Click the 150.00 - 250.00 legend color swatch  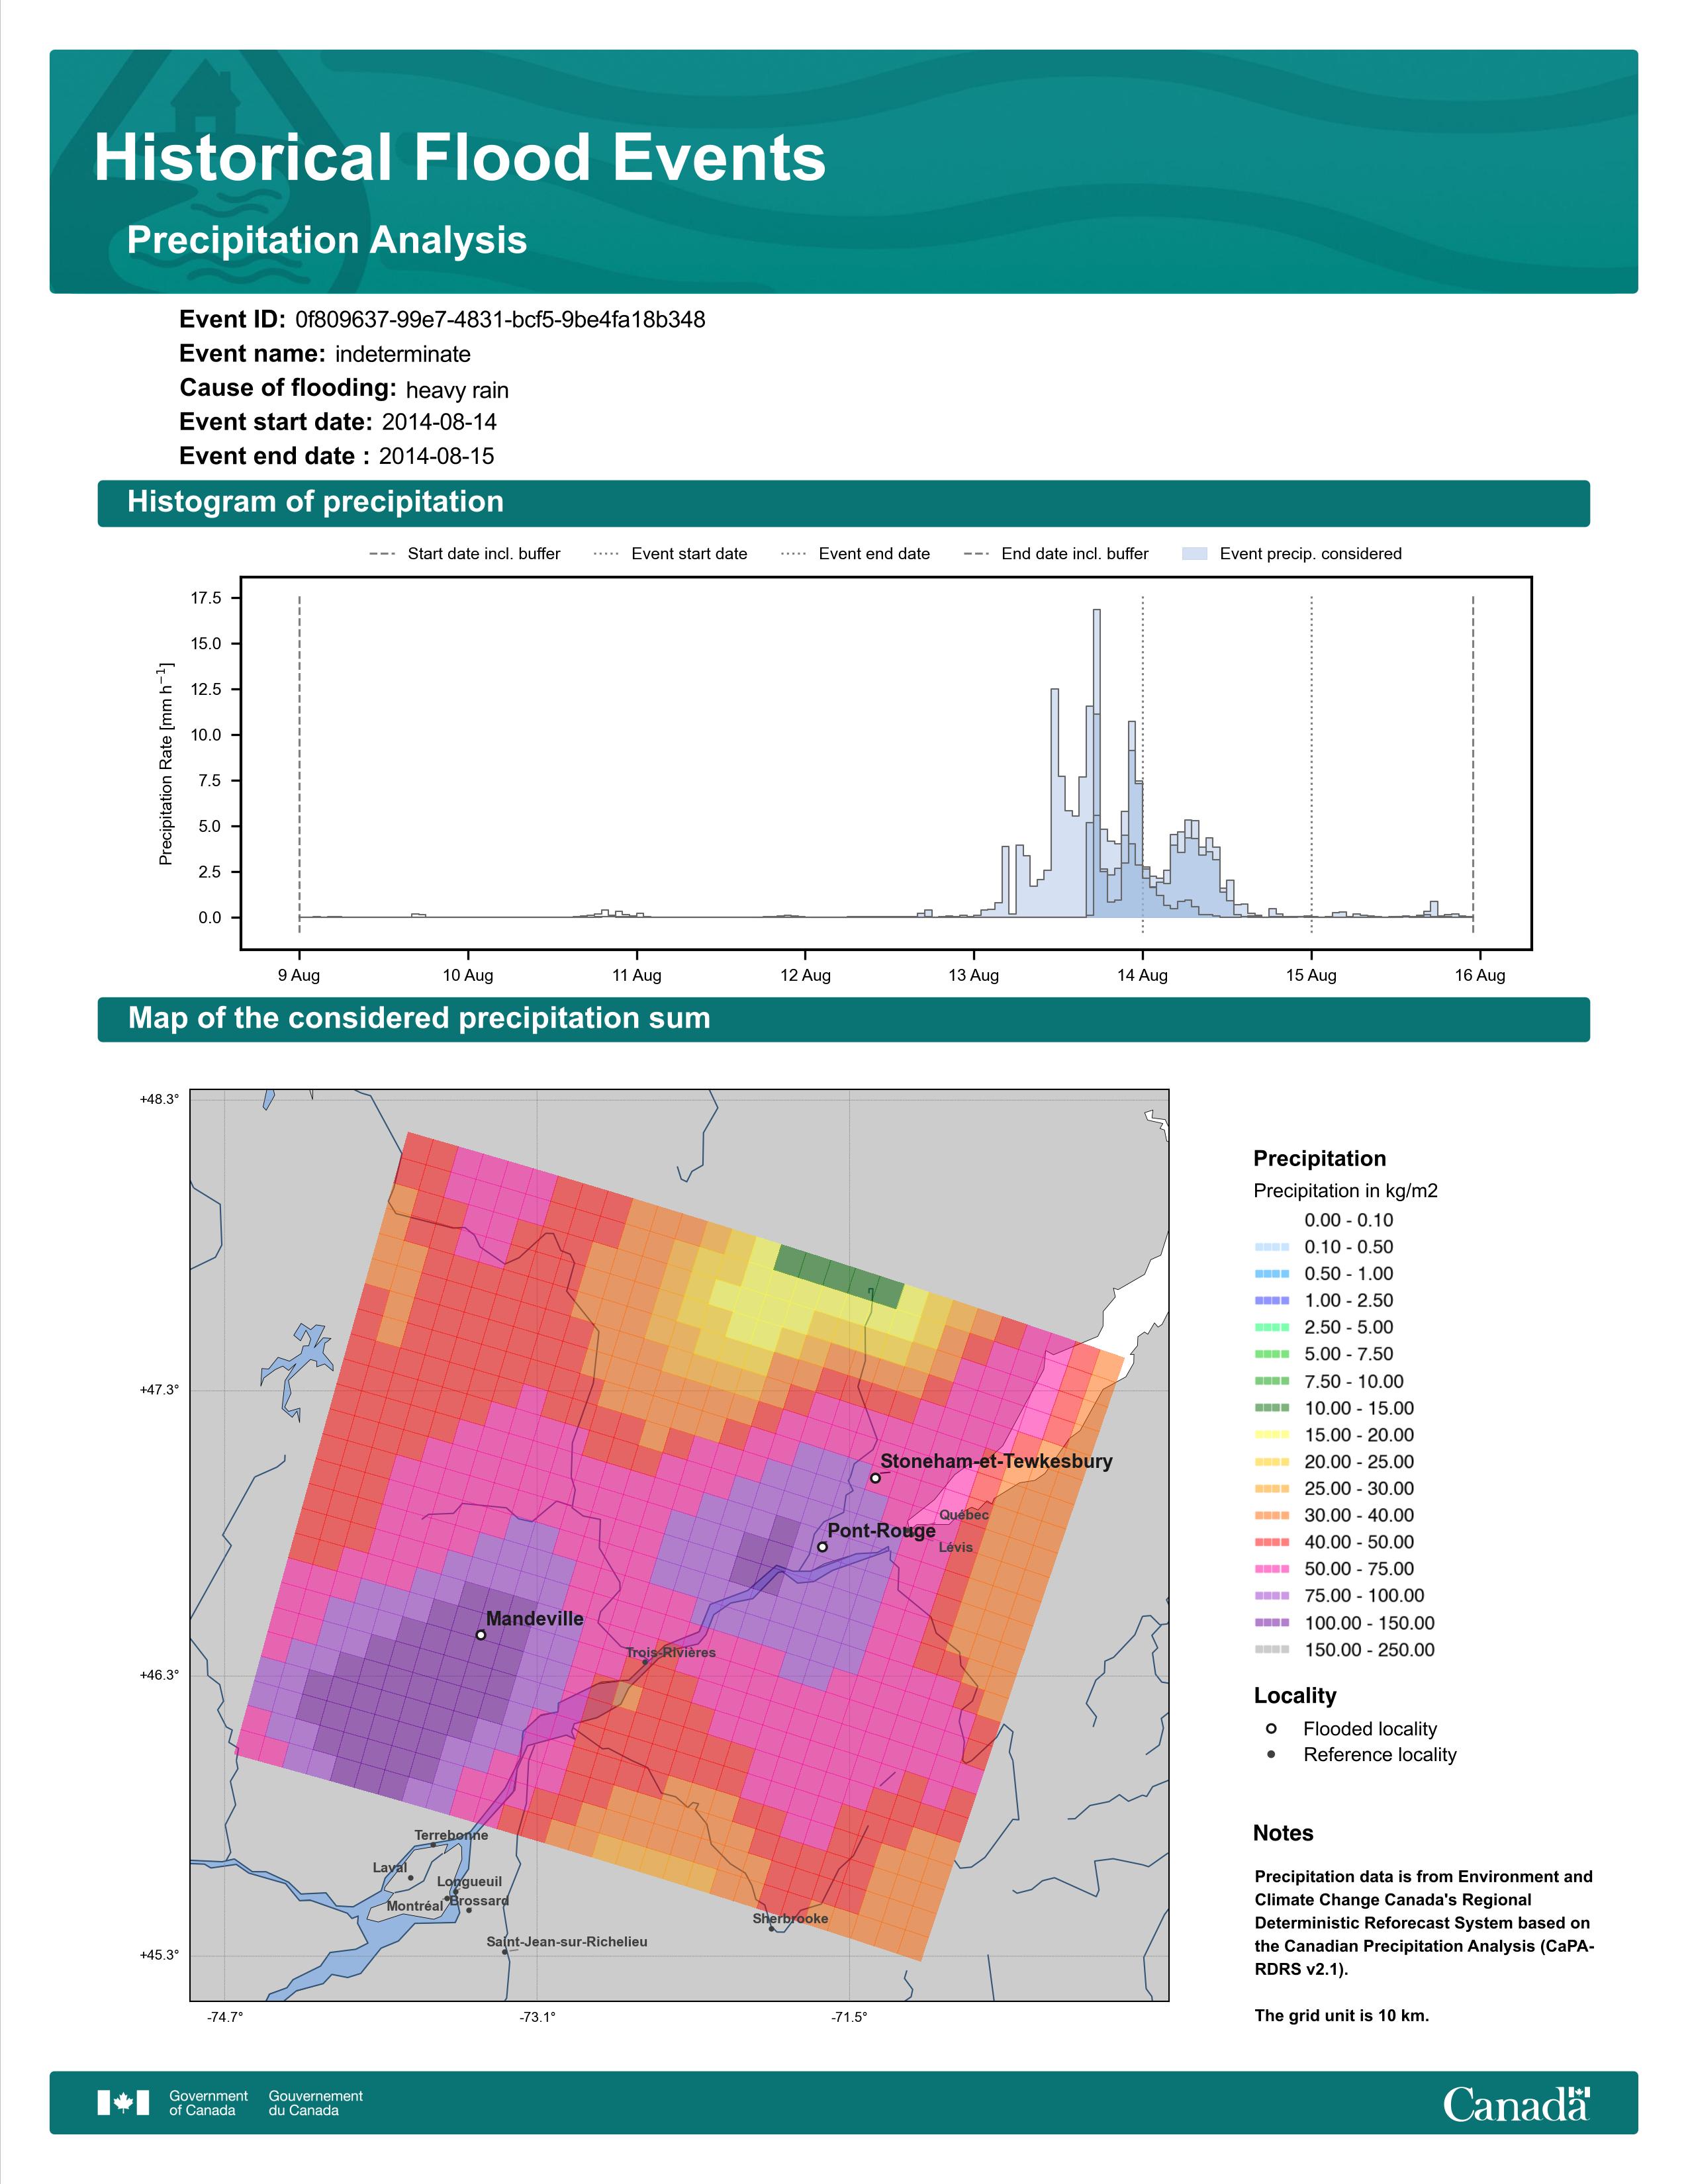(x=1271, y=1650)
